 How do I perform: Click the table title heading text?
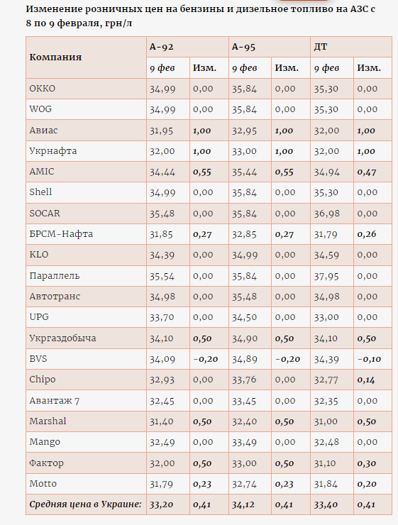point(201,16)
